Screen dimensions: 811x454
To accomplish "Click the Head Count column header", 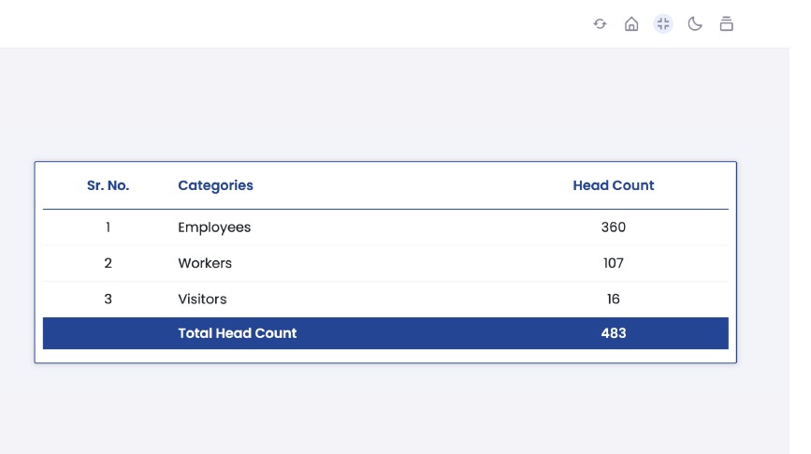I will pyautogui.click(x=613, y=185).
